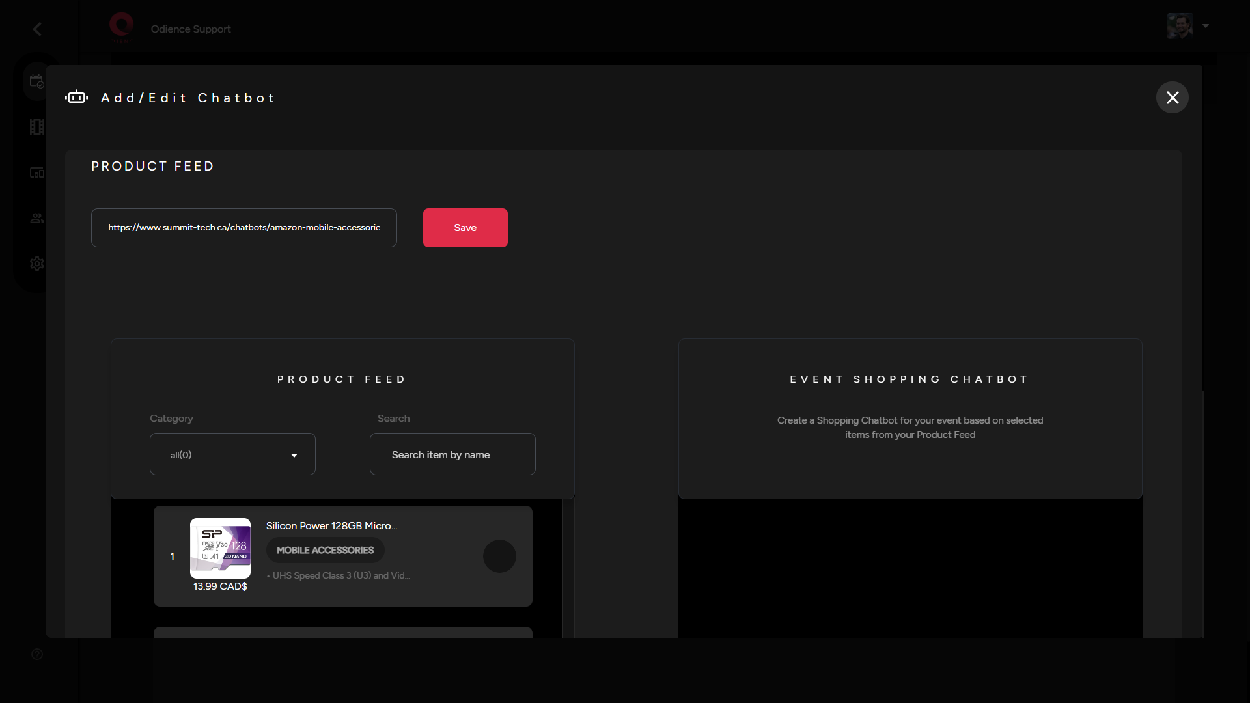Open the profile dropdown arrow next to the avatar
1250x703 pixels.
[x=1206, y=27]
